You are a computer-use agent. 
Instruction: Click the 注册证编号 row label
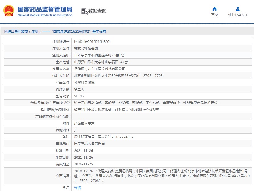(61, 42)
